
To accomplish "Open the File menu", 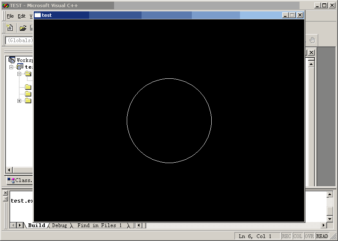I will [10, 16].
